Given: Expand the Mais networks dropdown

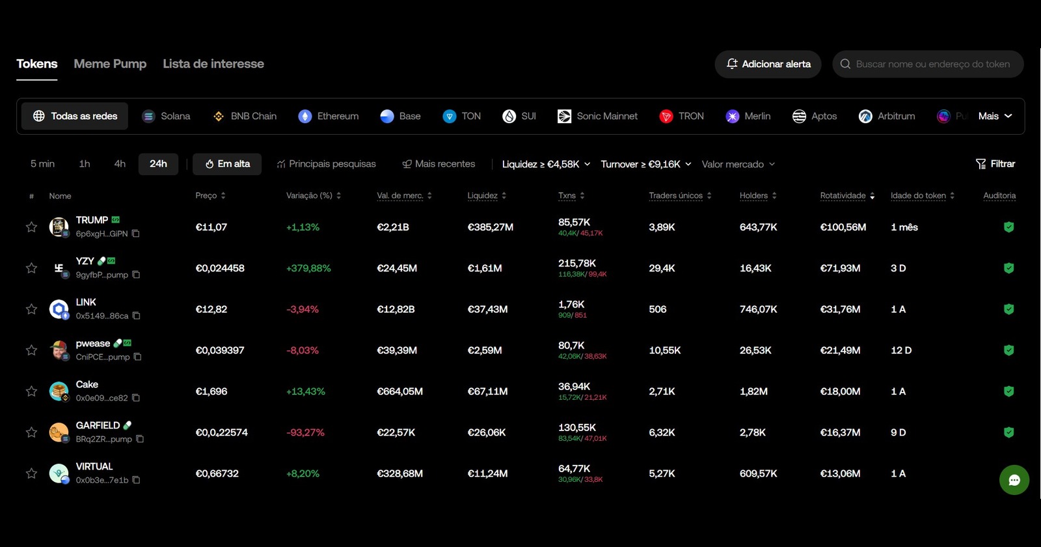Looking at the screenshot, I should click(x=995, y=116).
